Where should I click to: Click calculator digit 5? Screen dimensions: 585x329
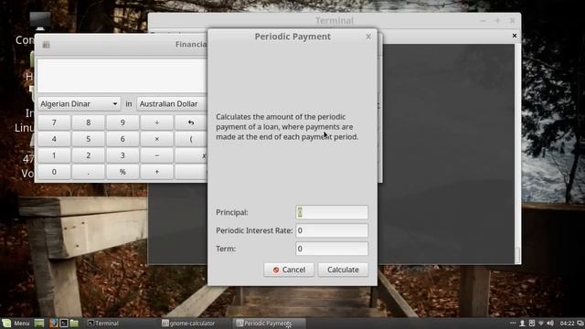pyautogui.click(x=89, y=139)
